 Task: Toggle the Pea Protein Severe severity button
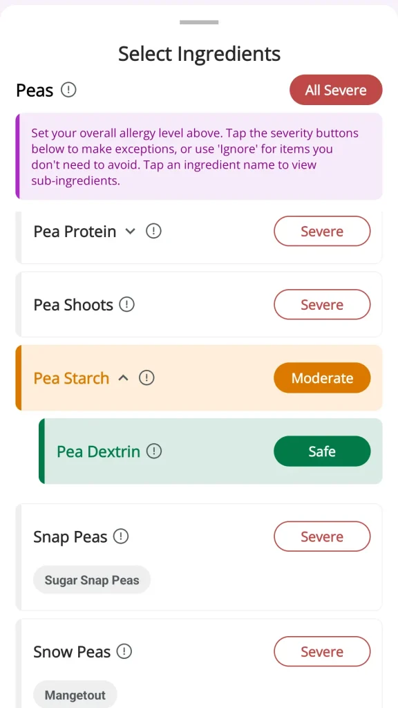[x=322, y=231]
